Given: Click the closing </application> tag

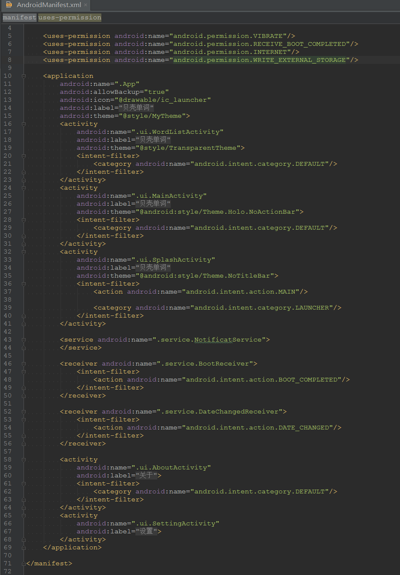Looking at the screenshot, I should 72,548.
